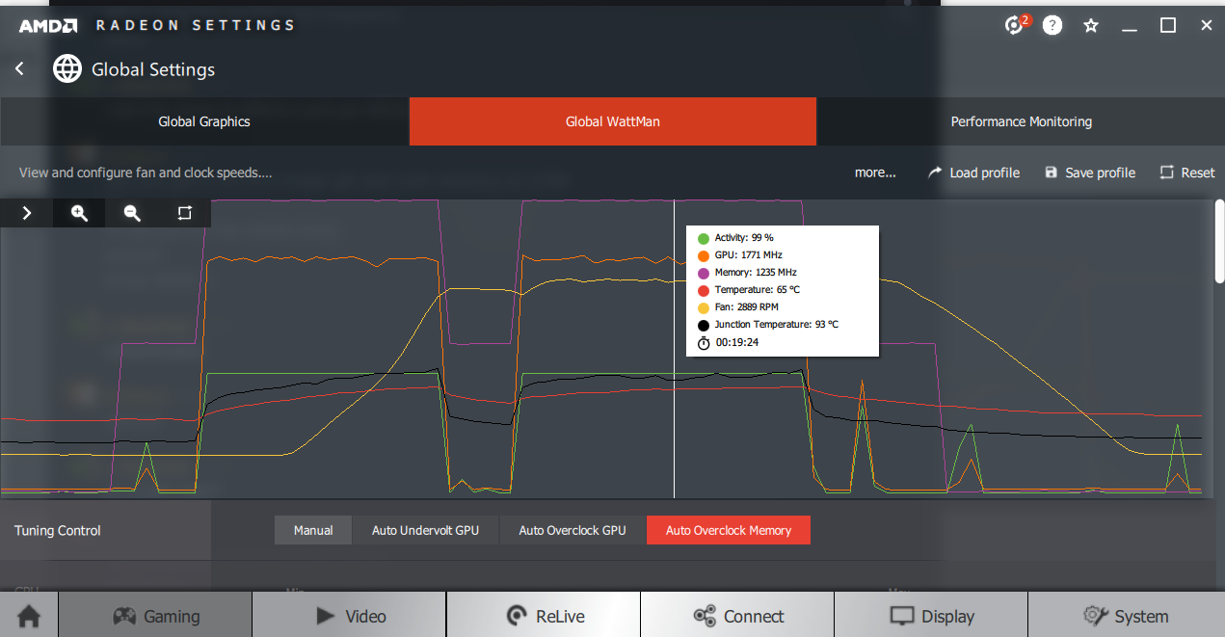Click the 'Junction Temperature: 93 °C' readout
The width and height of the screenshot is (1225, 637).
click(x=776, y=325)
